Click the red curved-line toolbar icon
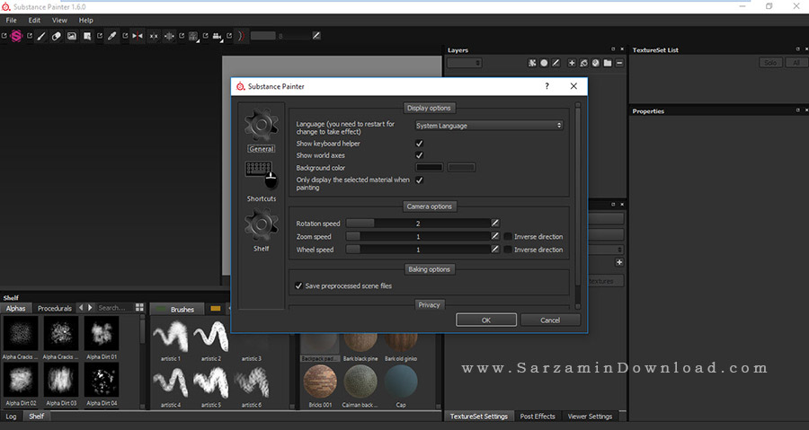 241,36
